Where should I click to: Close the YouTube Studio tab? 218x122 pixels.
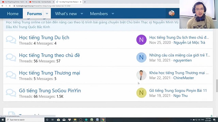pyautogui.click(x=53, y=2)
